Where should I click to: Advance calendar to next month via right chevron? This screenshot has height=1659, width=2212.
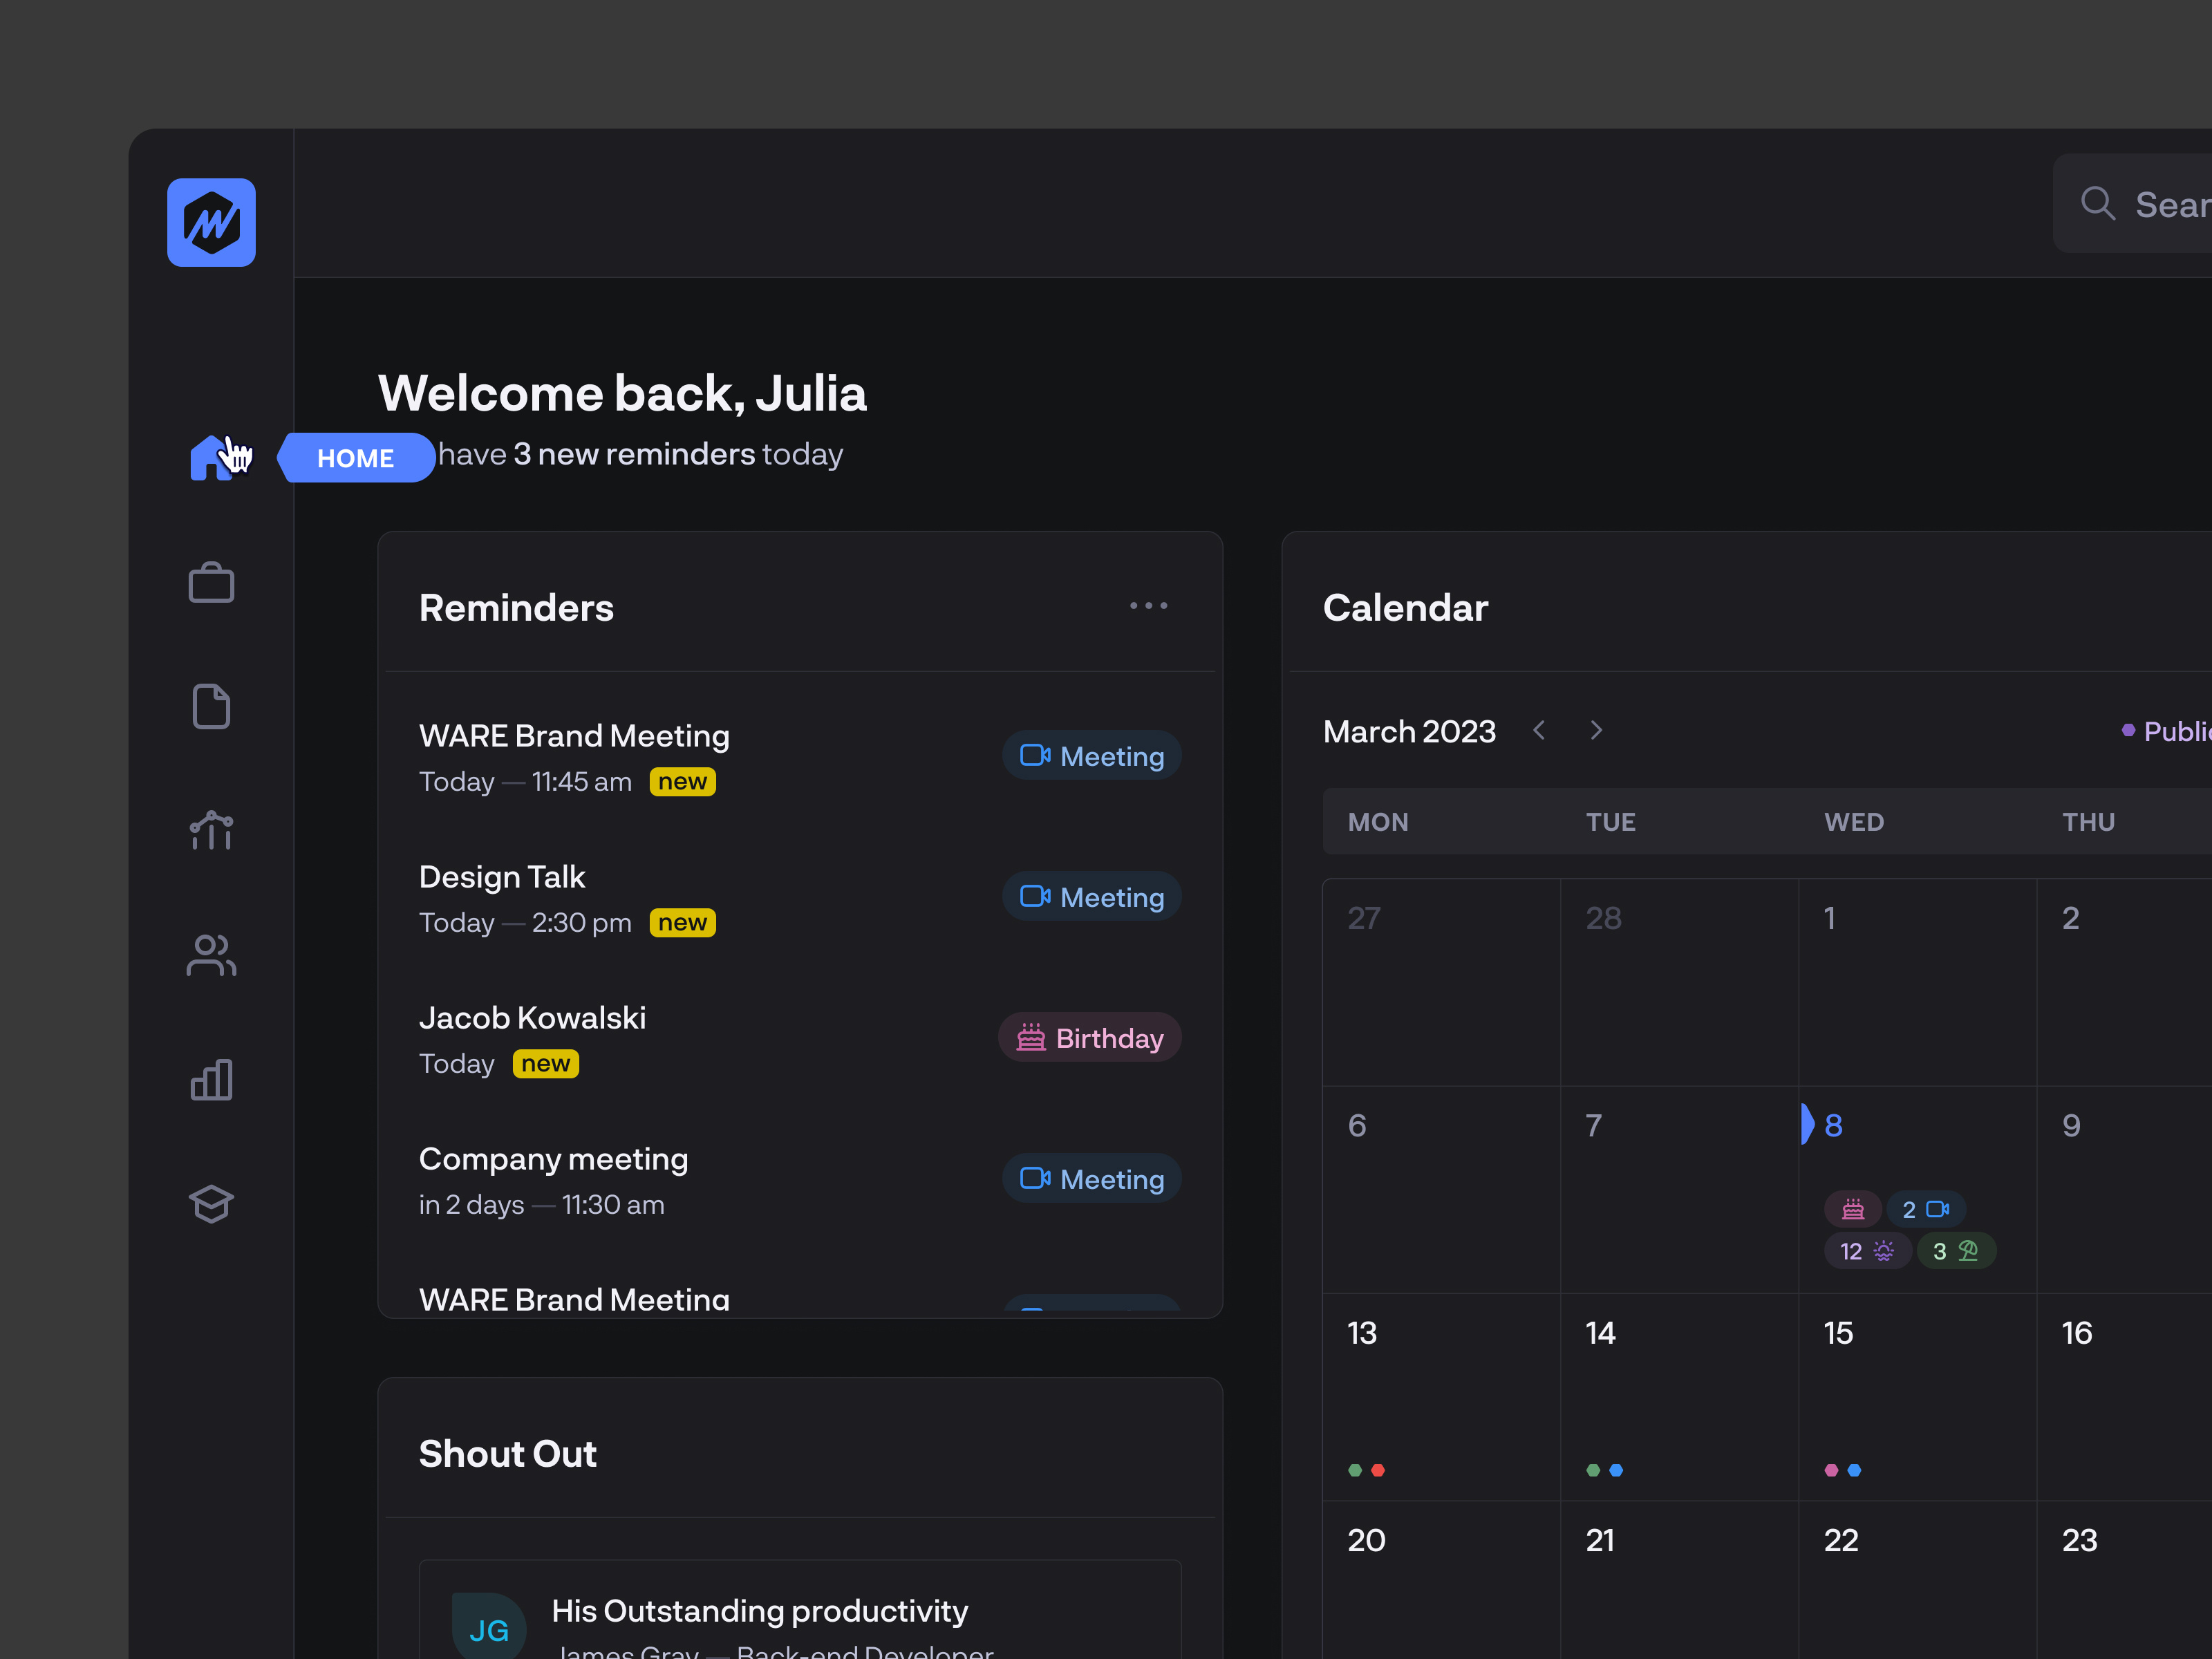coord(1595,730)
